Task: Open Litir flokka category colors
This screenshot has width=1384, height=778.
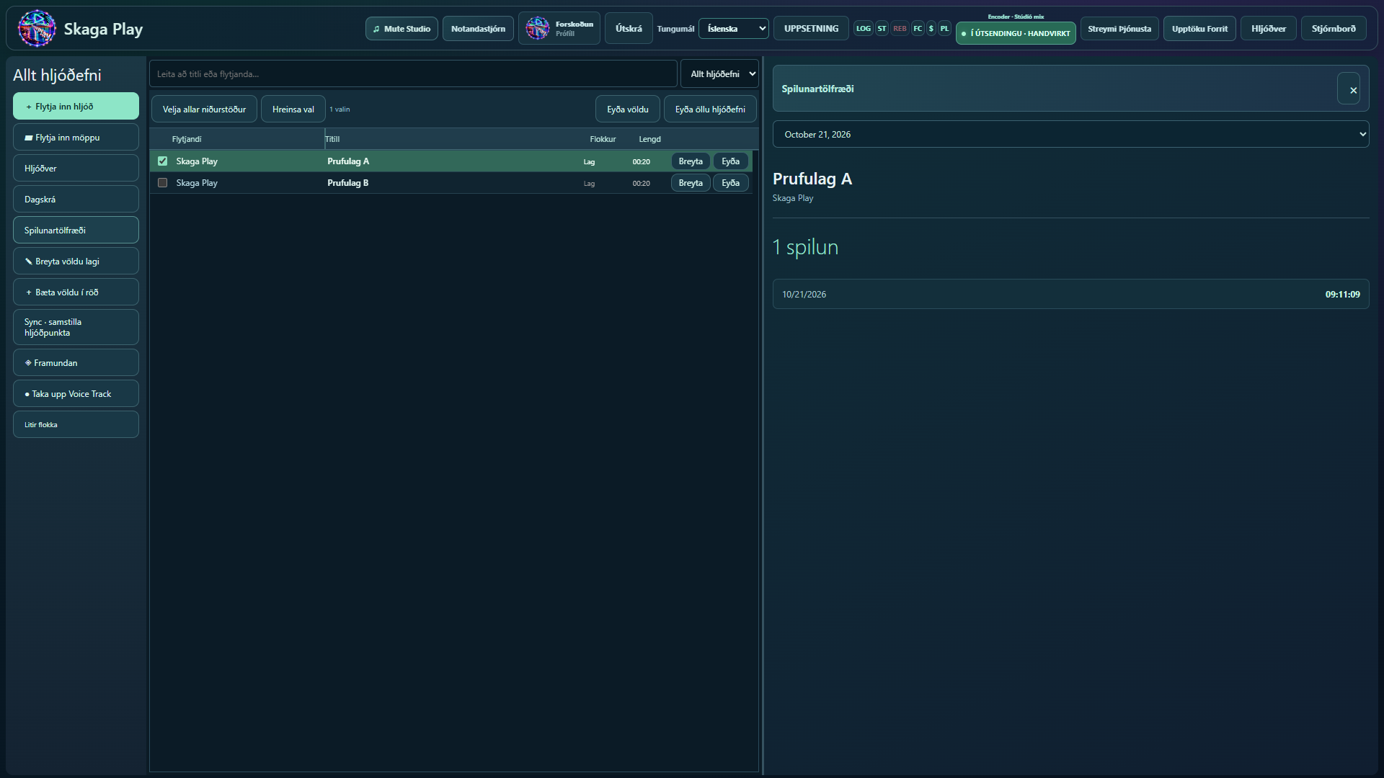Action: tap(76, 424)
